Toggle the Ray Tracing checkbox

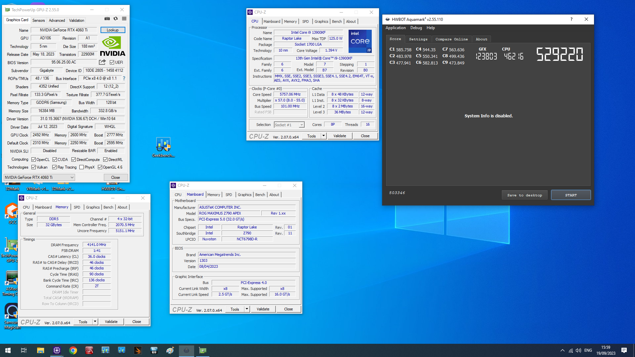tap(54, 167)
